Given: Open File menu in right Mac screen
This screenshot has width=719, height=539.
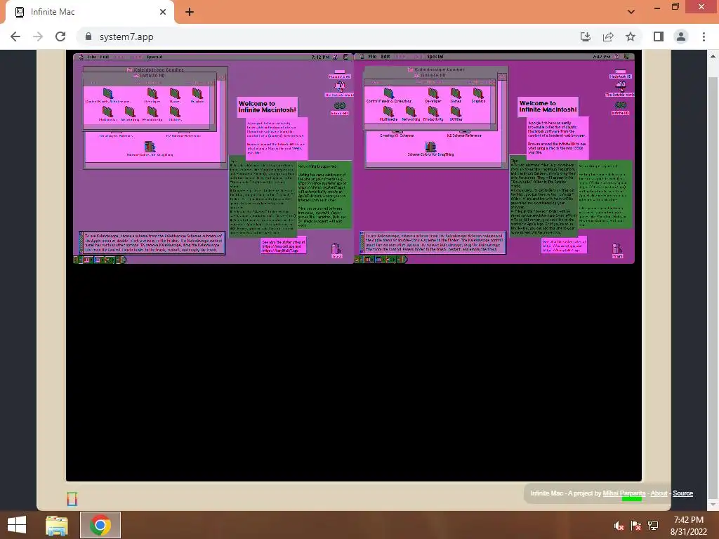Looking at the screenshot, I should tap(372, 56).
